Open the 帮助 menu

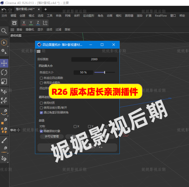[x=182, y=16]
